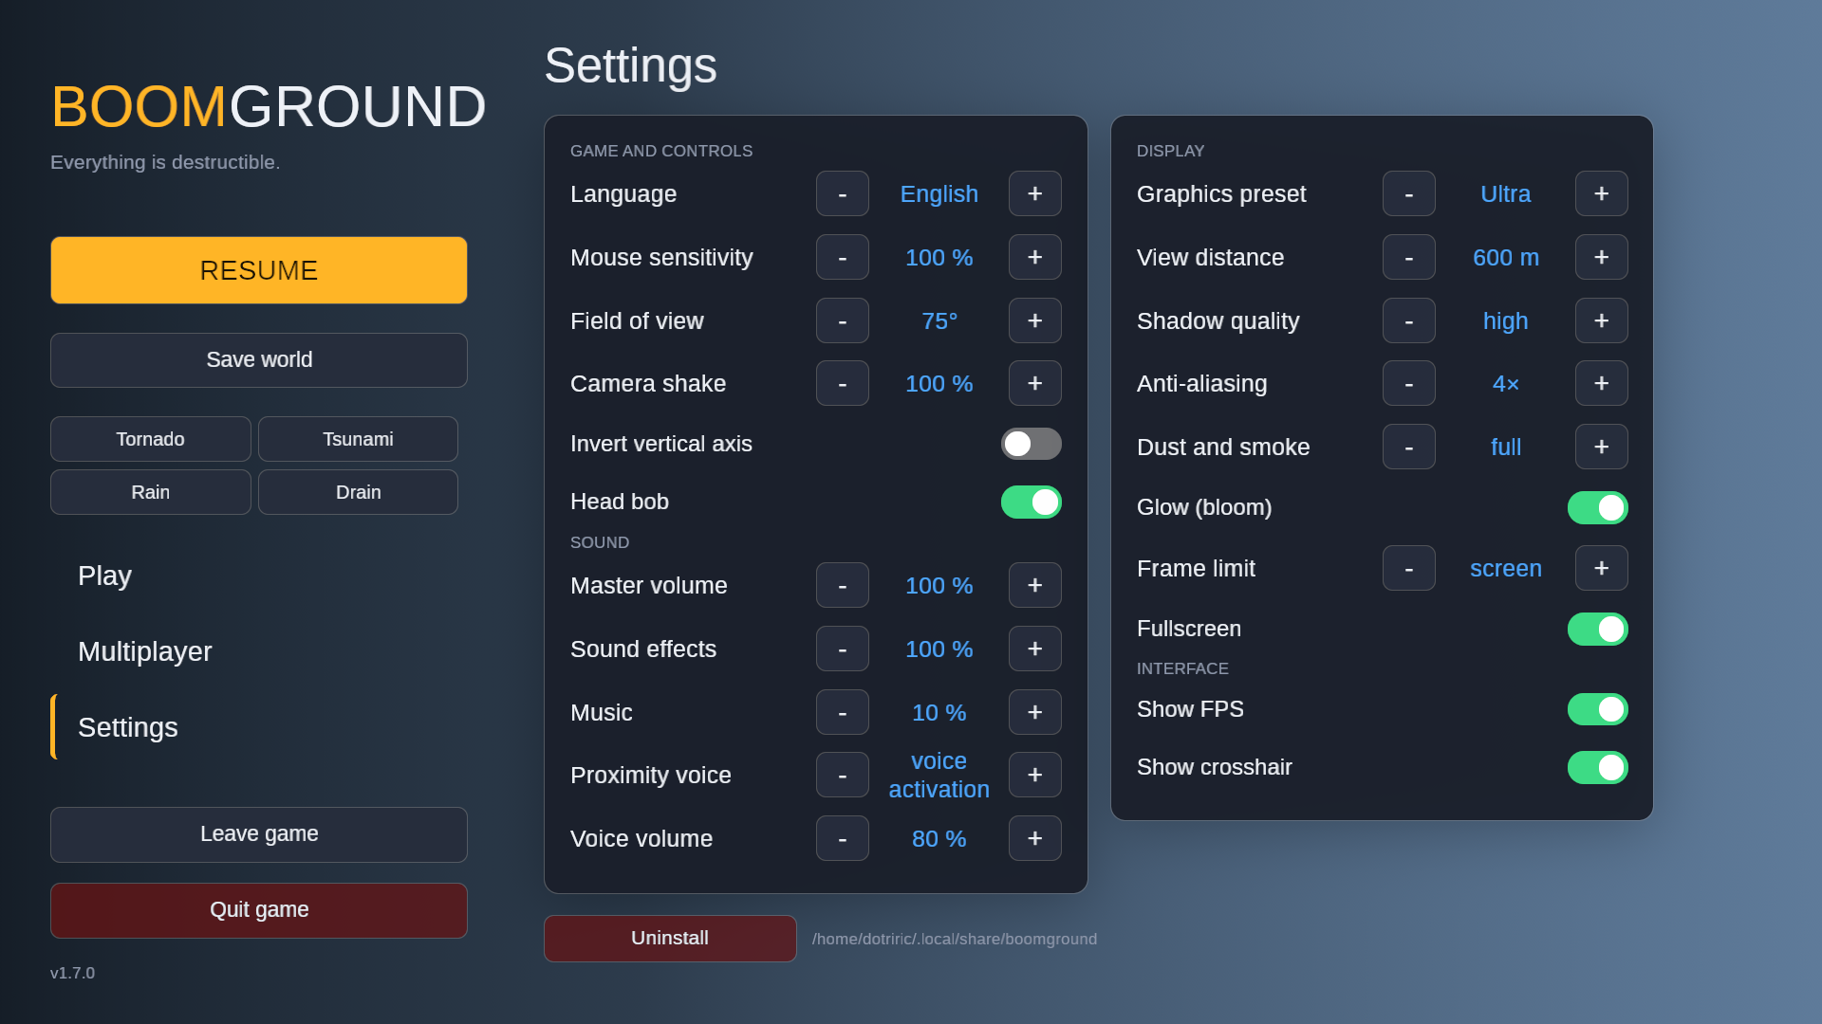Reduce Dust and smoke with minus
Screen dimensions: 1822x1024
[1408, 447]
